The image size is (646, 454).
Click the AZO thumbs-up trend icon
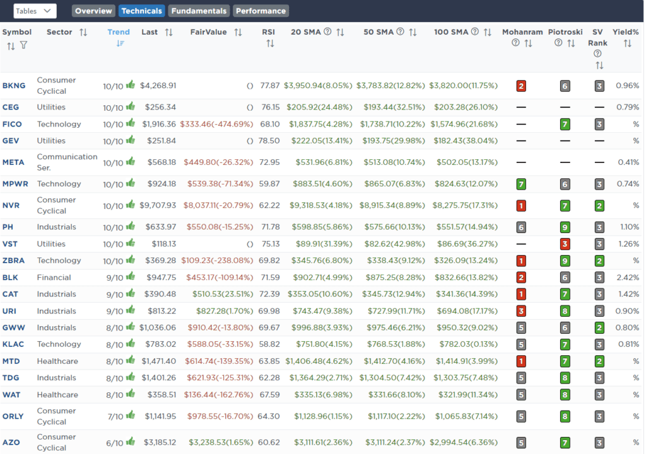131,441
